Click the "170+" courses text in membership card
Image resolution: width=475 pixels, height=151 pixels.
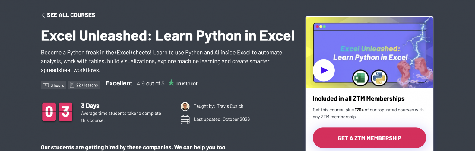pos(359,110)
